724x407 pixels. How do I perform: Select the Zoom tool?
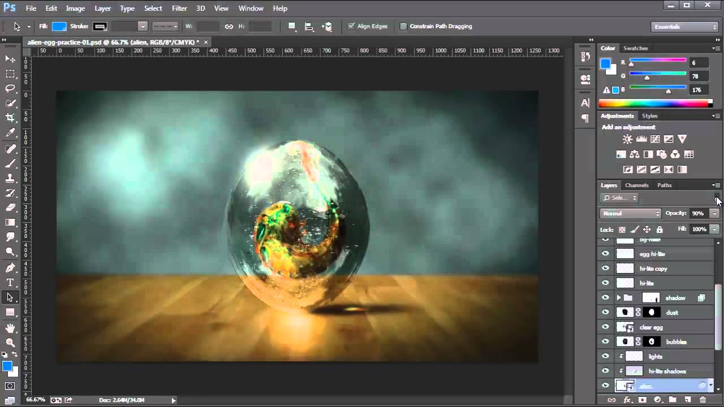(10, 343)
